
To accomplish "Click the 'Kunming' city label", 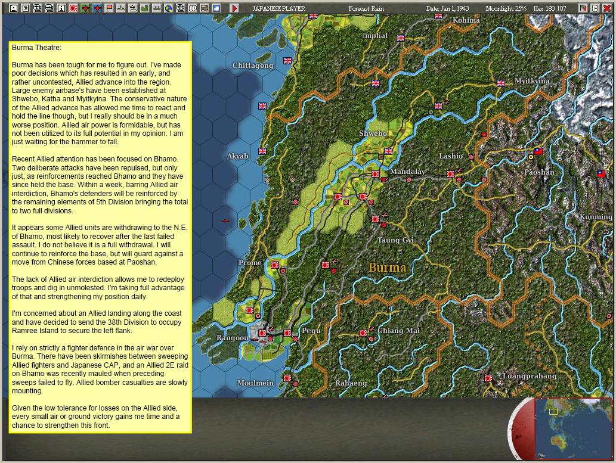I will point(596,217).
